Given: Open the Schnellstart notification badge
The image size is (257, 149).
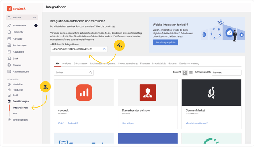Looking at the screenshot, I should [x=36, y=26].
